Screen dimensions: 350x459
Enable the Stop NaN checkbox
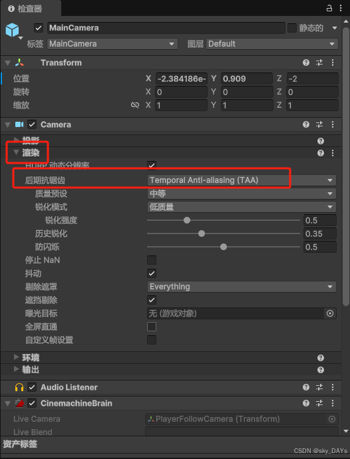pyautogui.click(x=152, y=260)
